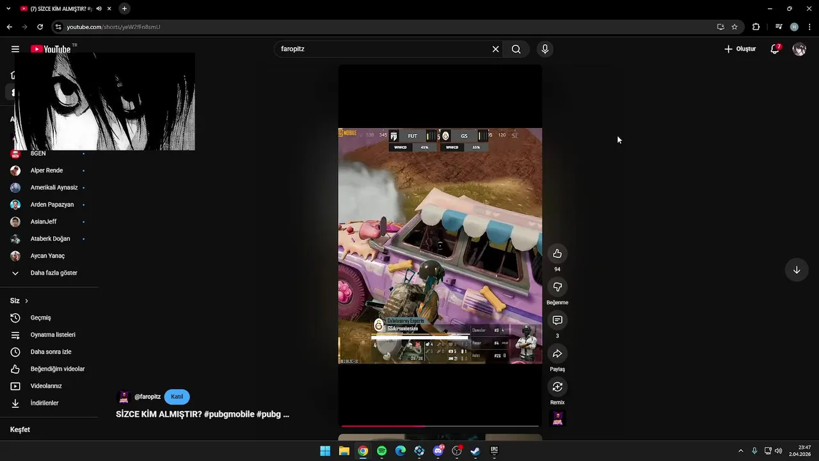Screen dimensions: 819x461
Task: Open Chrome profile H avatar
Action: point(794,27)
